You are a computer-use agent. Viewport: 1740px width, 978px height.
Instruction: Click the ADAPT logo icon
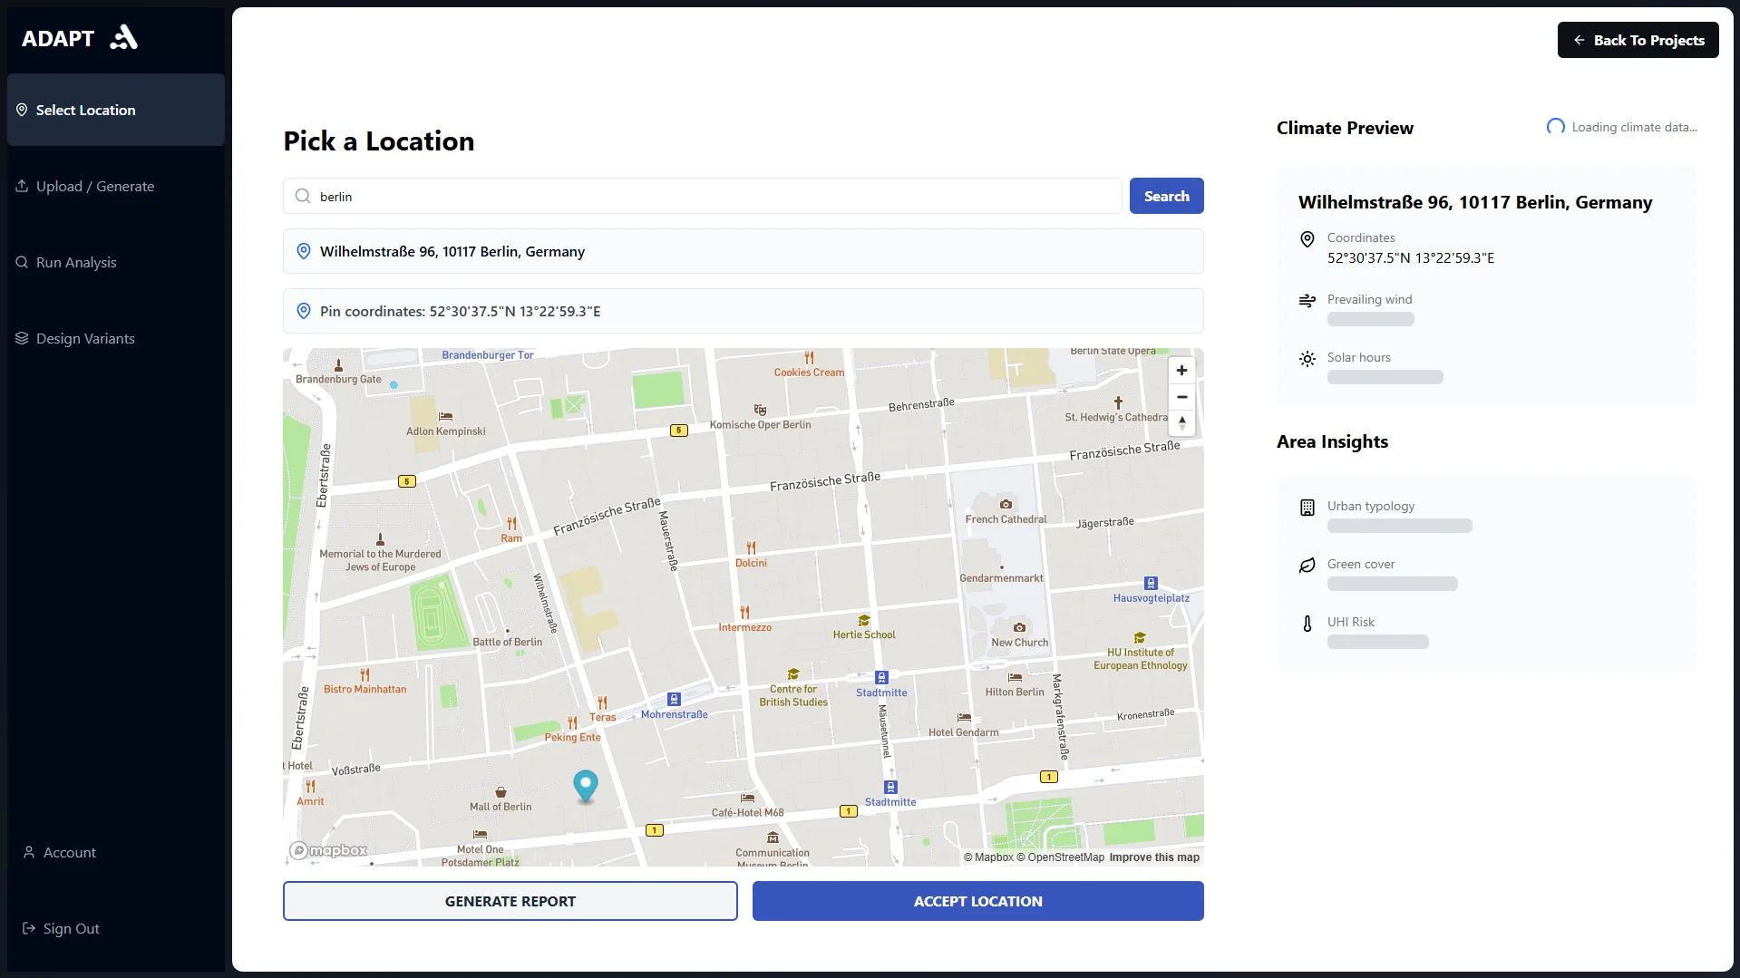(x=123, y=38)
